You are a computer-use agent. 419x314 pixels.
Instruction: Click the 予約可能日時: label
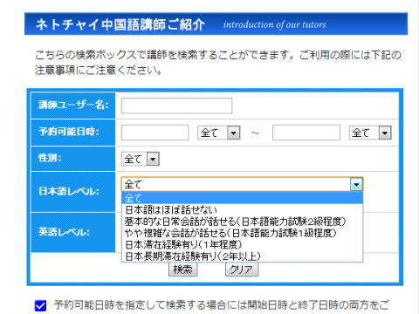pos(69,132)
